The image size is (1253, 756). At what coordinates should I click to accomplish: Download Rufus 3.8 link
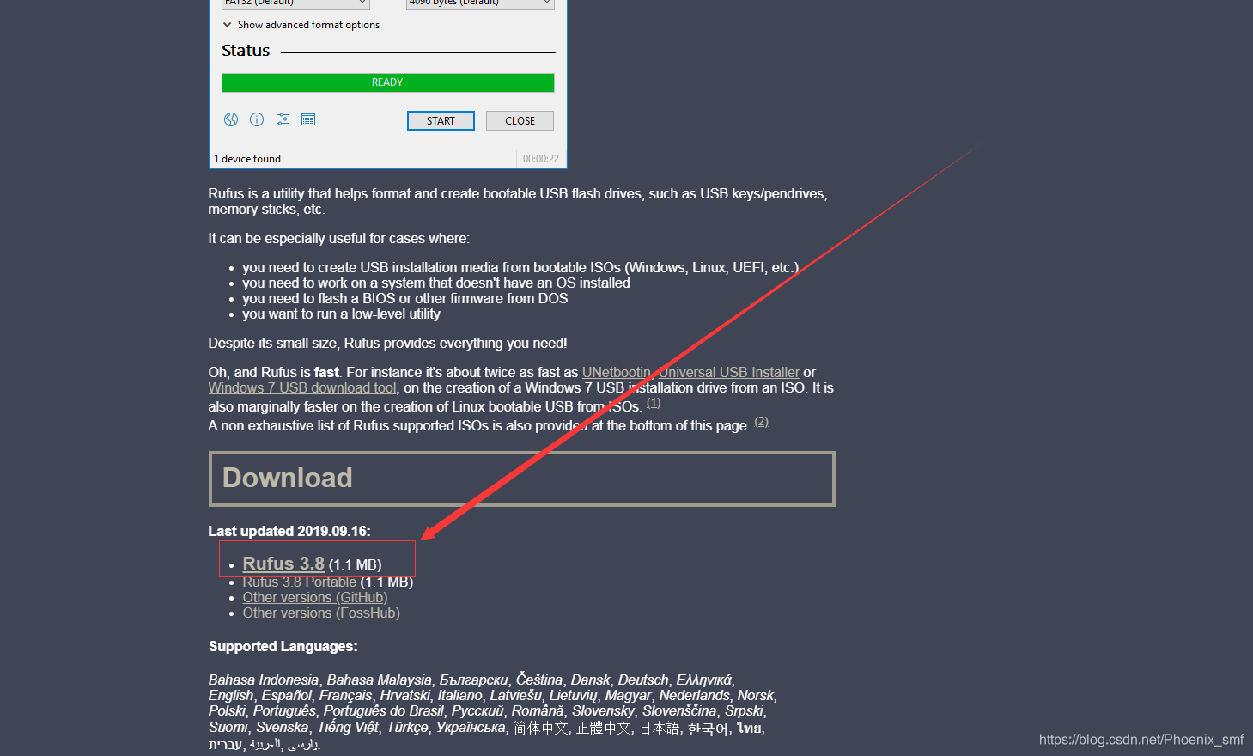coord(283,564)
